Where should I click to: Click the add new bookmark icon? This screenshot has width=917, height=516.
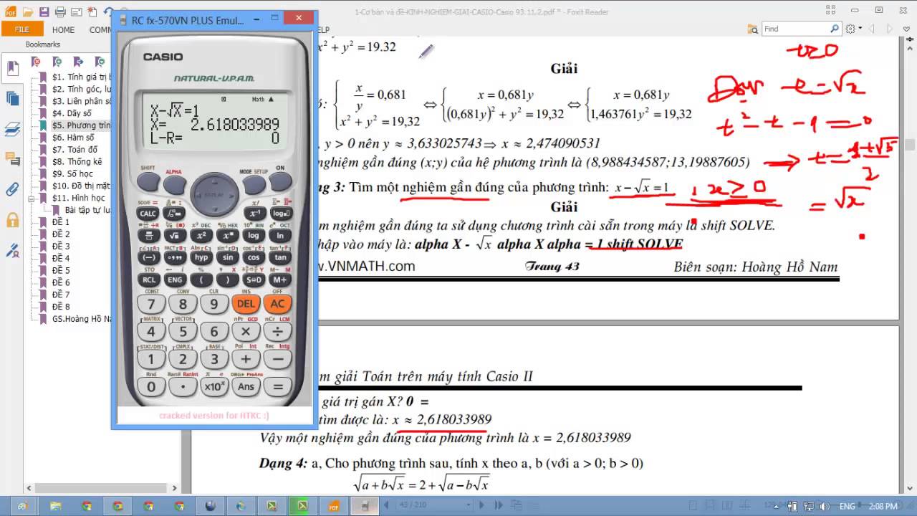click(57, 62)
